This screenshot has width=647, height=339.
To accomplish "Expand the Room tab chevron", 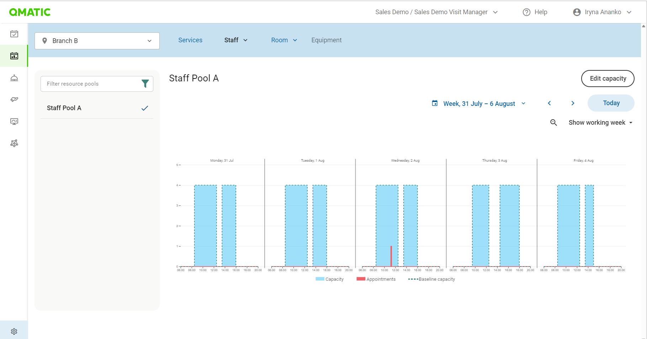I will pyautogui.click(x=295, y=40).
